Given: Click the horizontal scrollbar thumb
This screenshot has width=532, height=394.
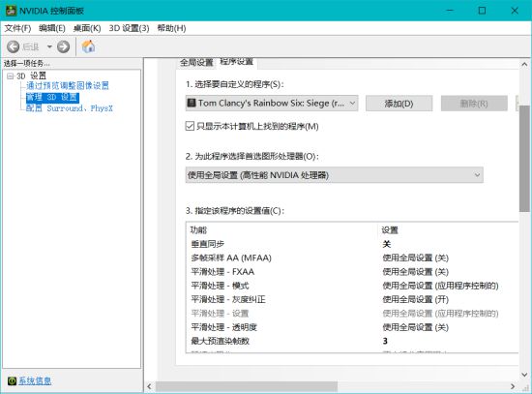Looking at the screenshot, I should coord(247,386).
